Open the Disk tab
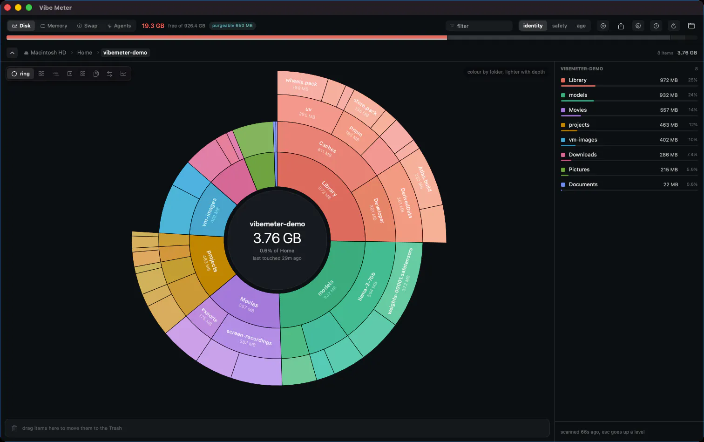Viewport: 704px width, 442px height. [x=21, y=26]
